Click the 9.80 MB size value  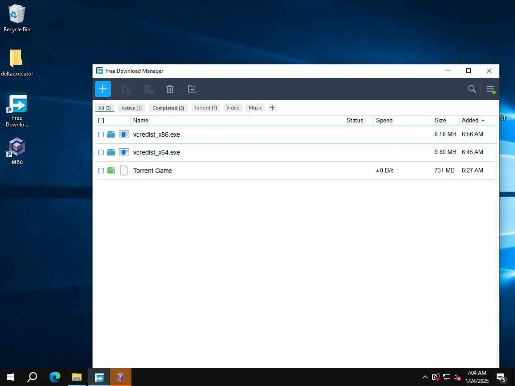(445, 152)
